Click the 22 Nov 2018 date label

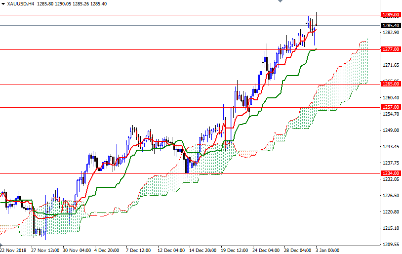click(14, 250)
